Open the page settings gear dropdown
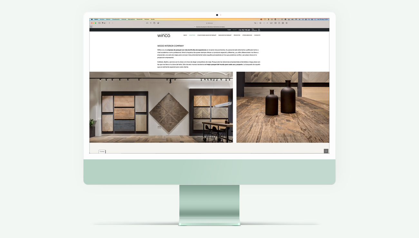This screenshot has width=419, height=238. [287, 23]
